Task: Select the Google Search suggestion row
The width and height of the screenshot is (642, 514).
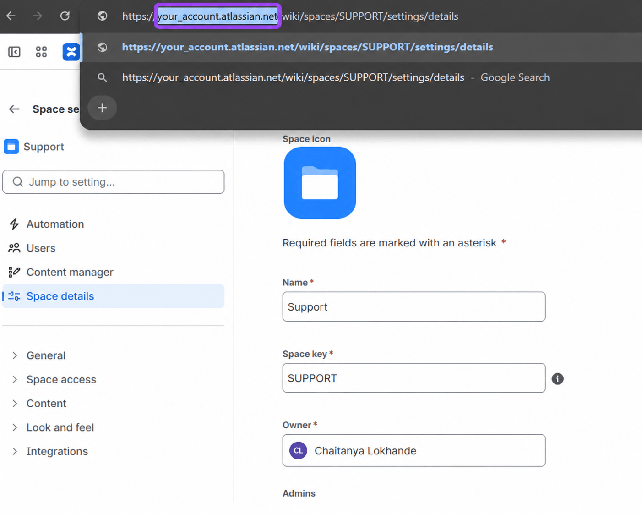Action: (361, 77)
